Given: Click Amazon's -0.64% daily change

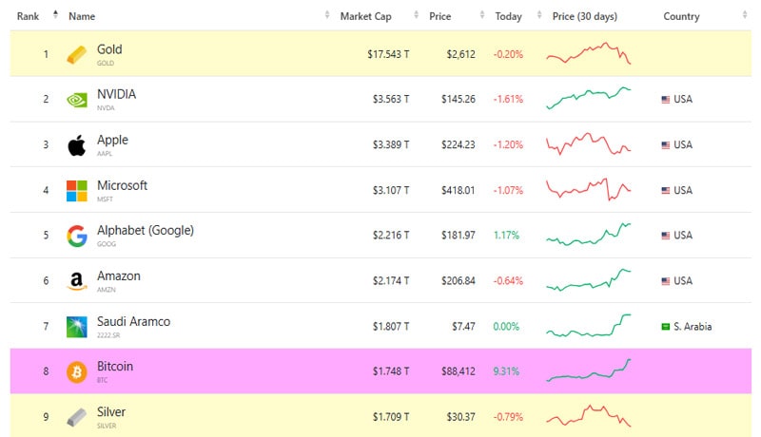Looking at the screenshot, I should click(x=508, y=281).
